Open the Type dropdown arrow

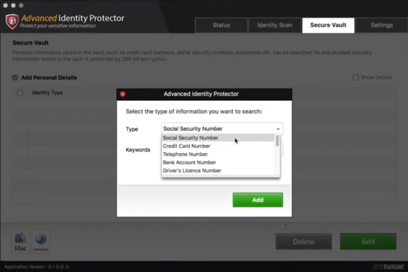click(278, 129)
